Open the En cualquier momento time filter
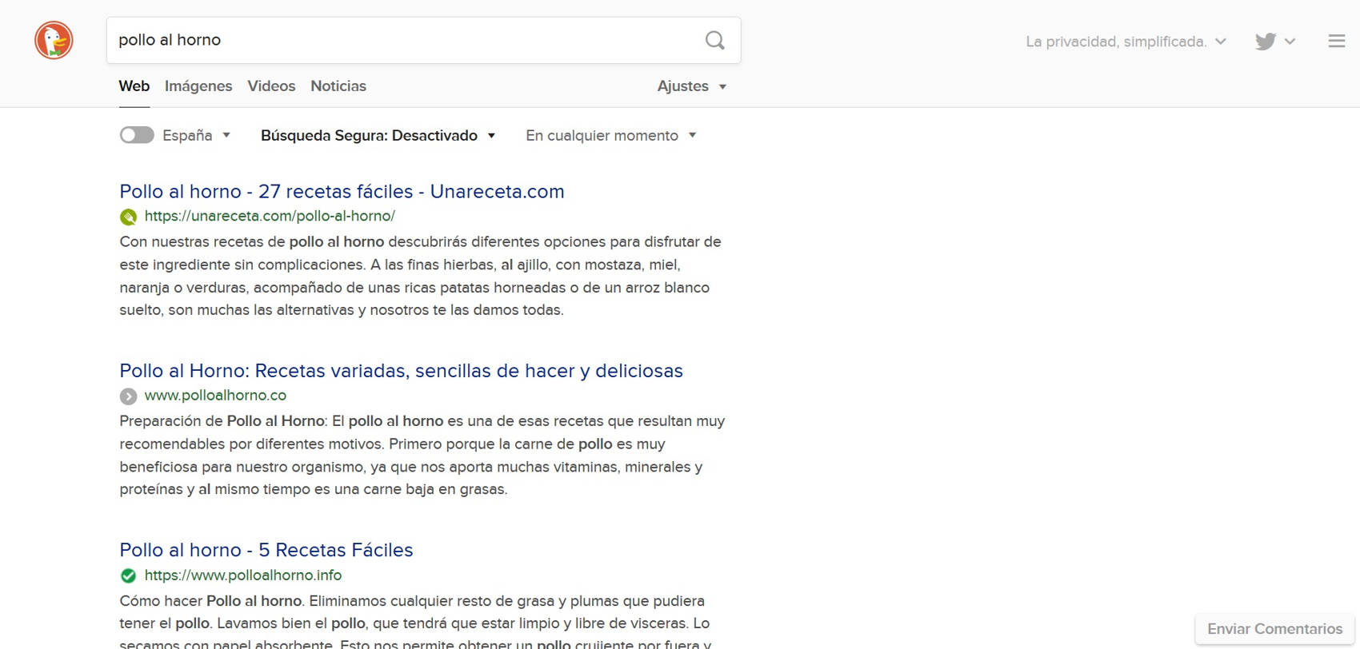1360x649 pixels. click(x=611, y=136)
